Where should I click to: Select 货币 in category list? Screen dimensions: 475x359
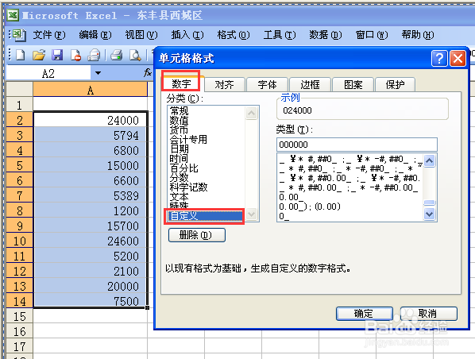179,130
